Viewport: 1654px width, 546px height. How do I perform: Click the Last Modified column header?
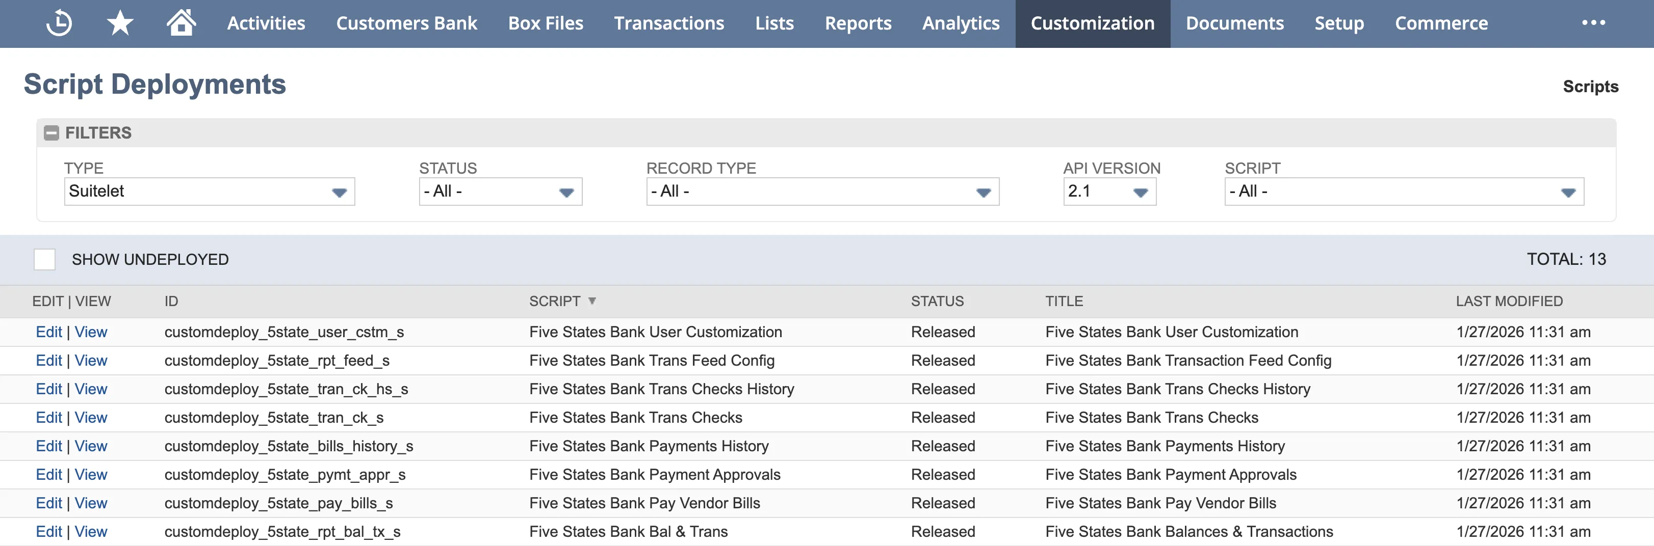pyautogui.click(x=1509, y=301)
